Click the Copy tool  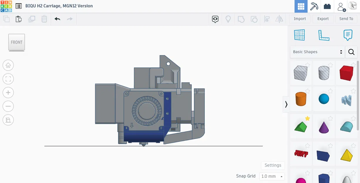point(6,19)
